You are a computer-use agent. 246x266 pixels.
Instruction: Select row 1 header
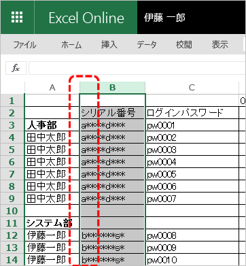(12, 101)
